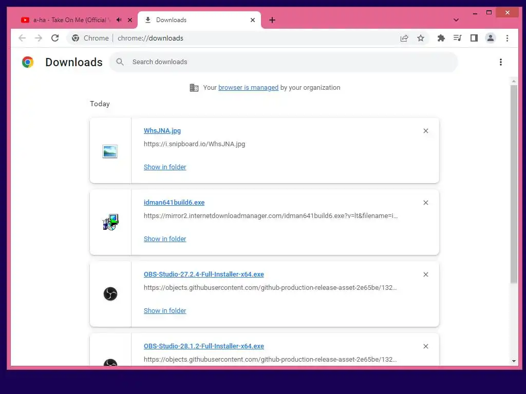Viewport: 526px width, 394px height.
Task: Click the Search downloads field
Action: pyautogui.click(x=284, y=62)
